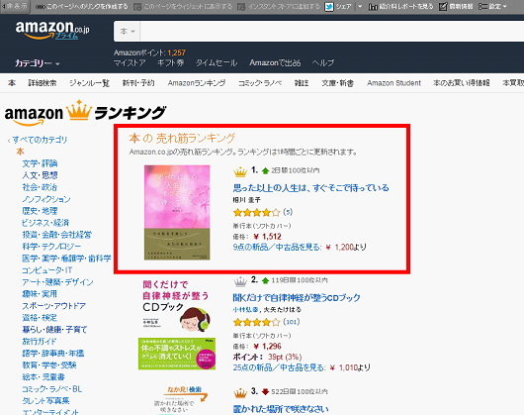524x415 pixels.
Task: Click インスタントストアに追加する
Action: pyautogui.click(x=279, y=6)
